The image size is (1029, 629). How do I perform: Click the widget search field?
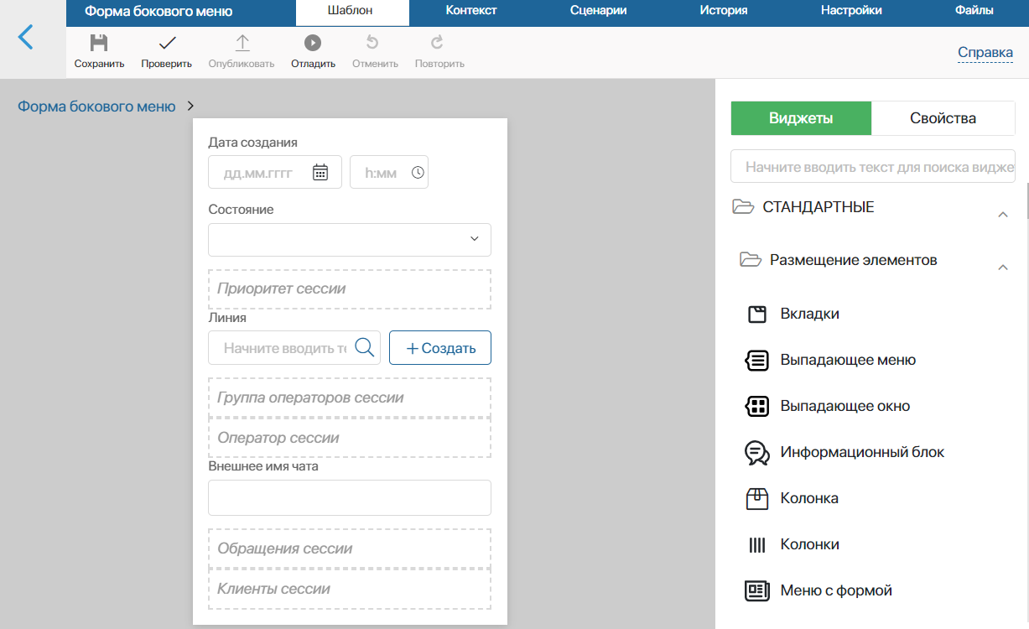point(873,167)
